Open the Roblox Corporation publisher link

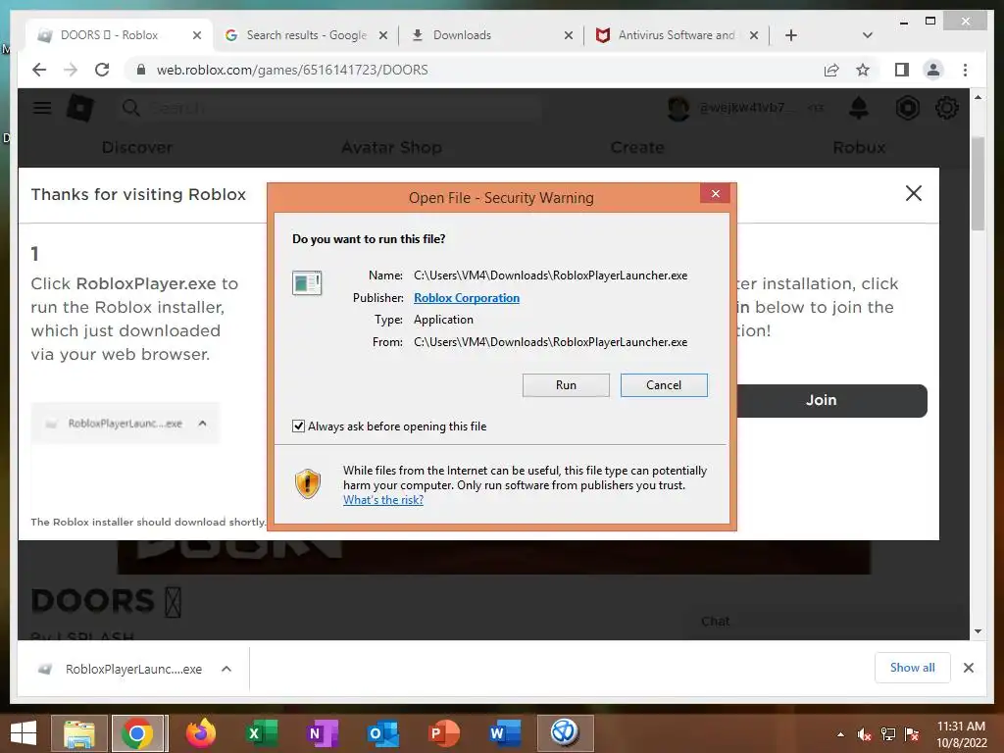coord(466,298)
